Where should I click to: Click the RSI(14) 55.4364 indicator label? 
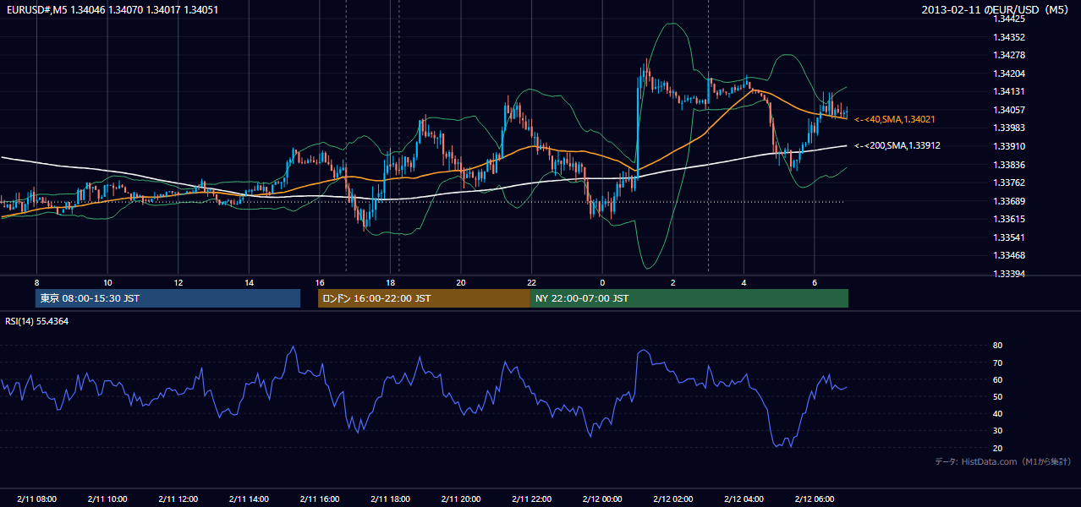[x=36, y=321]
